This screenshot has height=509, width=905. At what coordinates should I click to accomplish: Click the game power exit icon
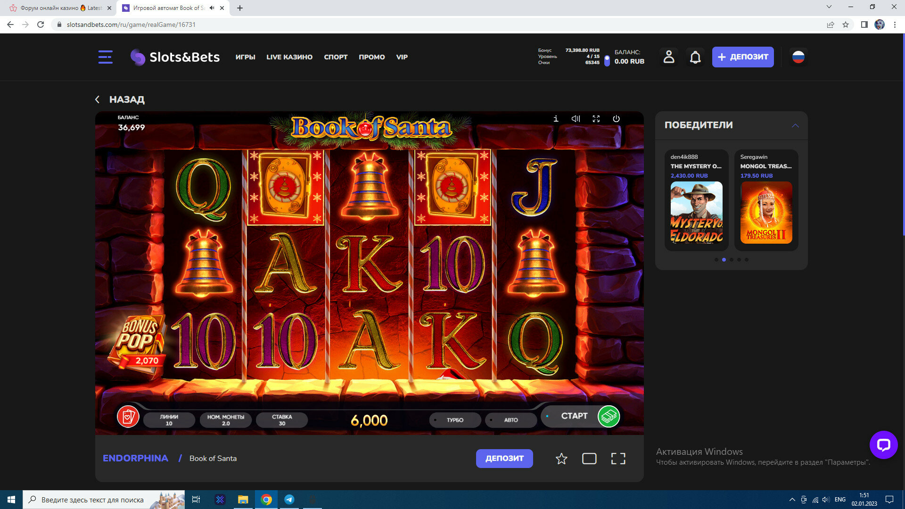(616, 119)
